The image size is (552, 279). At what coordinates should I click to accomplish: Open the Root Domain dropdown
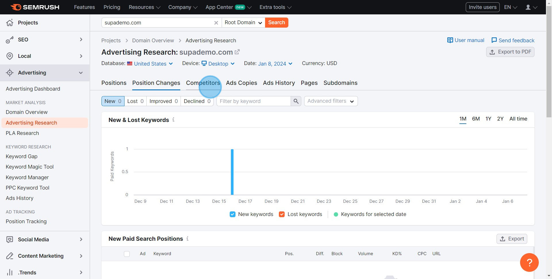coord(243,23)
